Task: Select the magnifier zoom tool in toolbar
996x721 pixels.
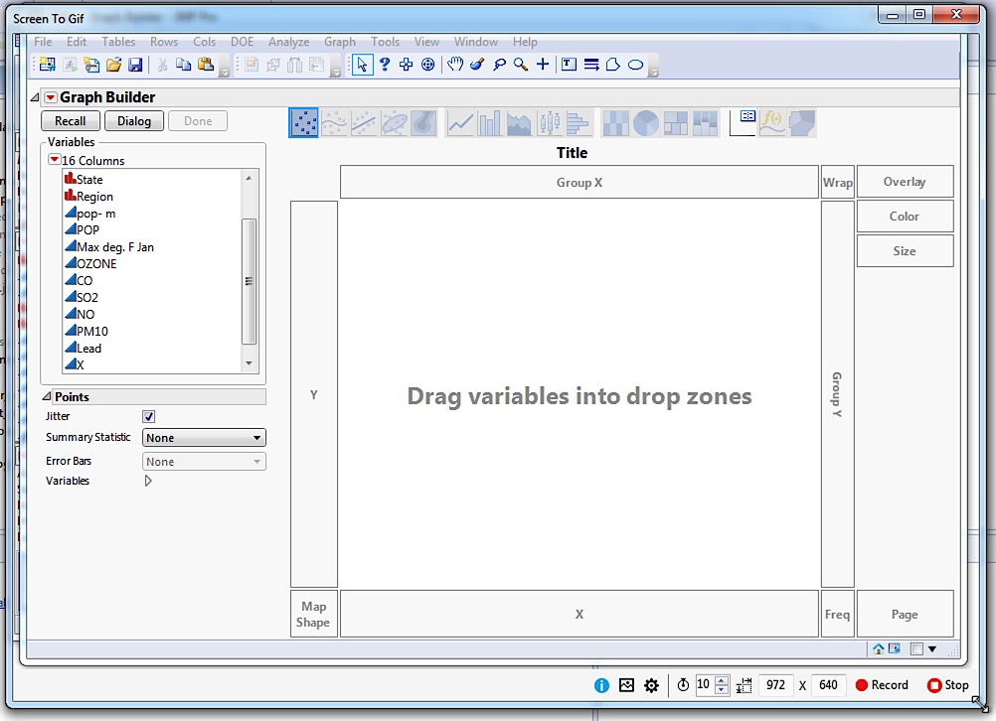Action: click(x=520, y=65)
